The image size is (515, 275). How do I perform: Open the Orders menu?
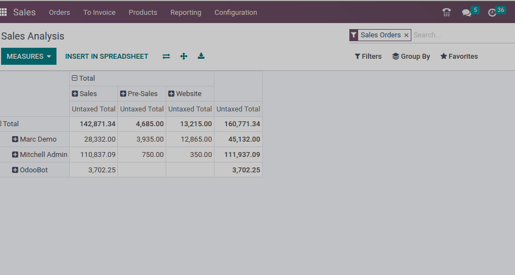(59, 13)
